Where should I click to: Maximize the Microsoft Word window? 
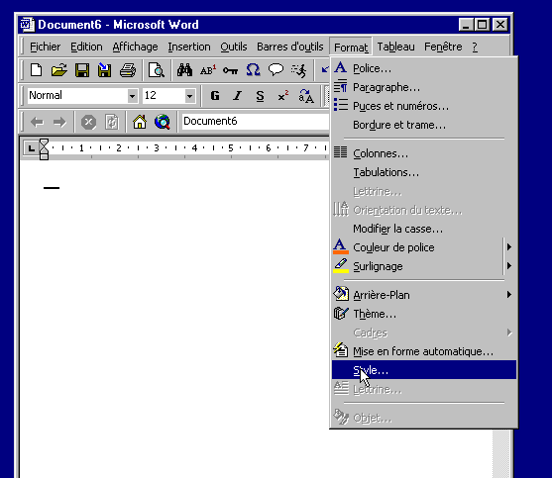point(482,25)
